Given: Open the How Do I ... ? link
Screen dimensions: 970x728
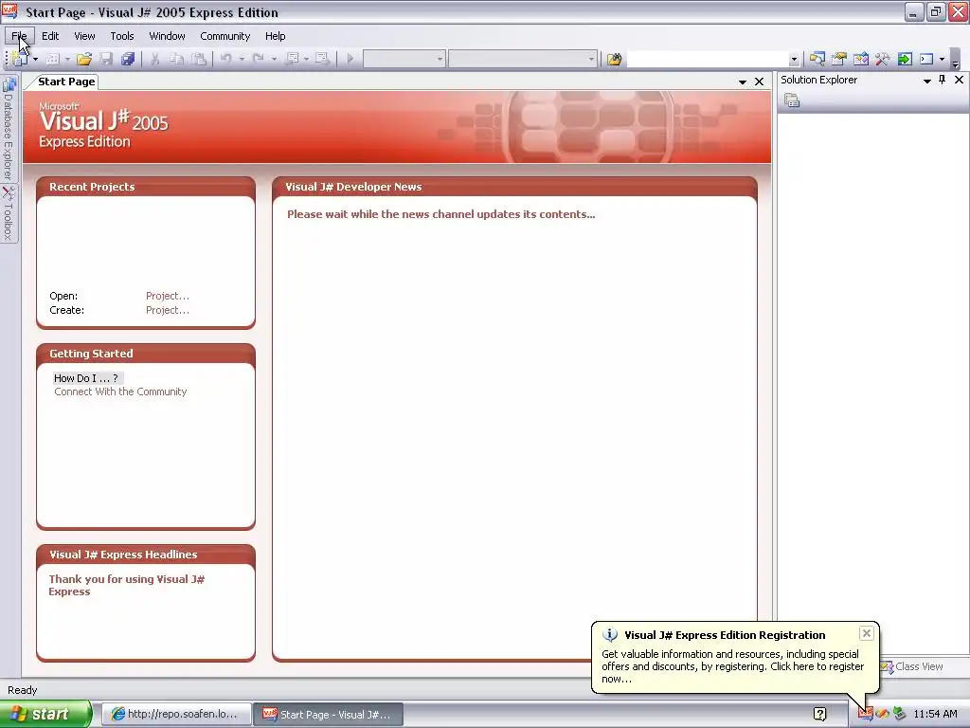Looking at the screenshot, I should point(86,378).
